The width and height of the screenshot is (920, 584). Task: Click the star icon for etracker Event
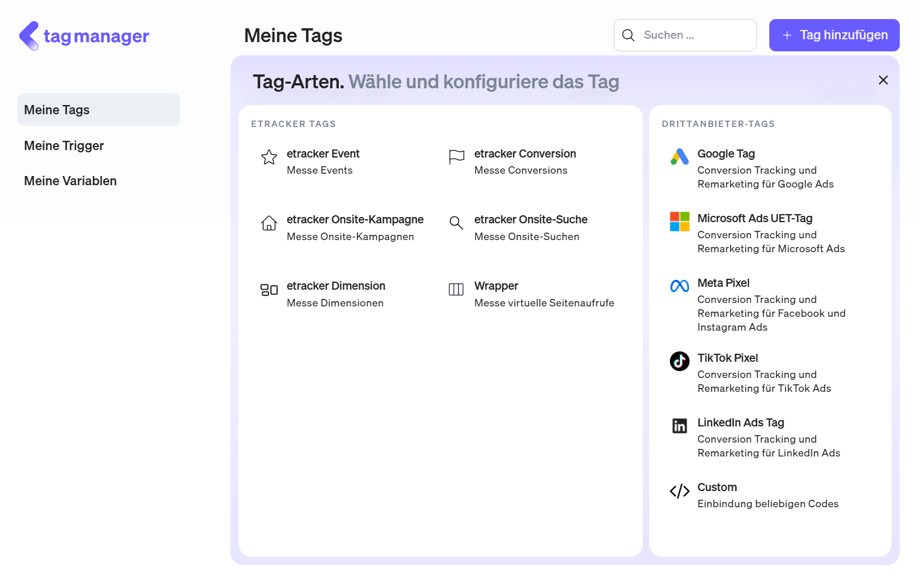(269, 157)
